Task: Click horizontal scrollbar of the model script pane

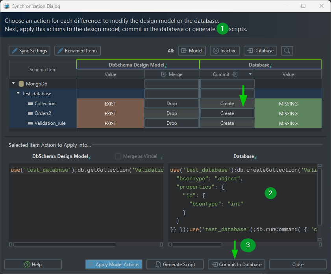Action: pyautogui.click(x=65, y=244)
